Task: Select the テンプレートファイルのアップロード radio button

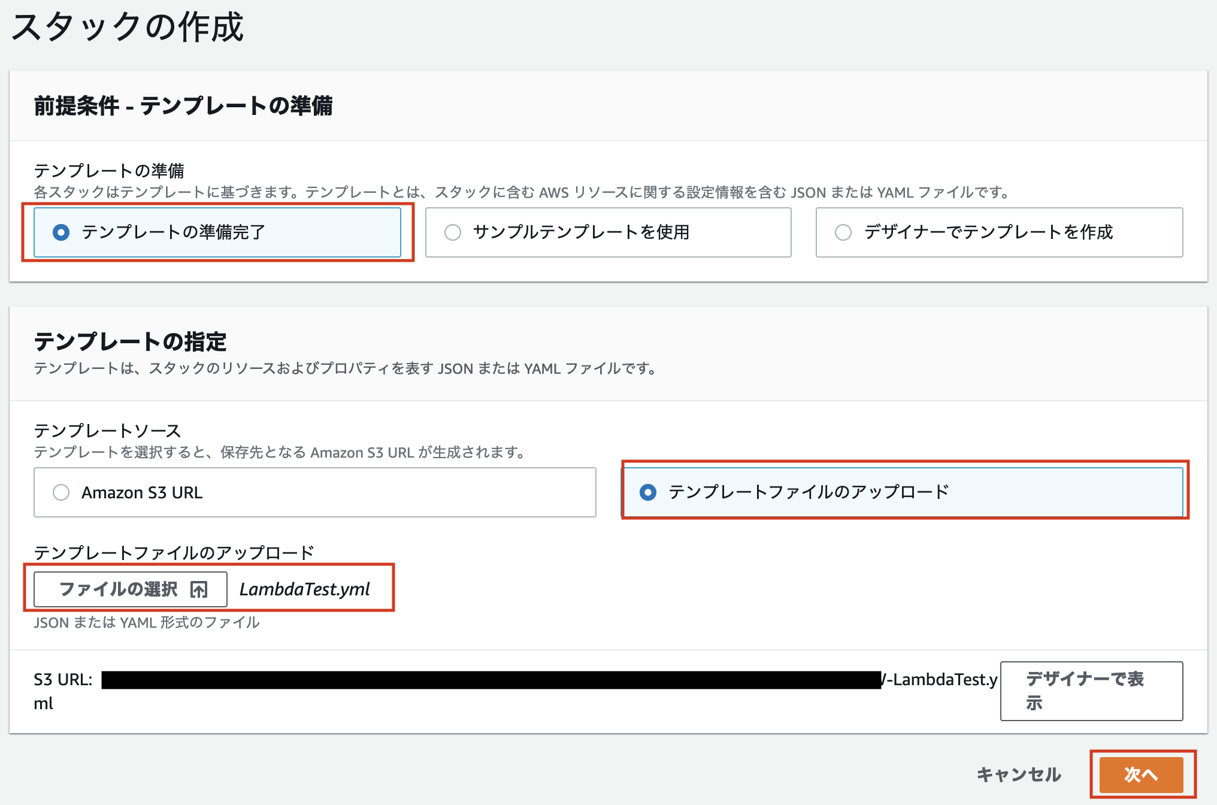Action: [x=648, y=492]
